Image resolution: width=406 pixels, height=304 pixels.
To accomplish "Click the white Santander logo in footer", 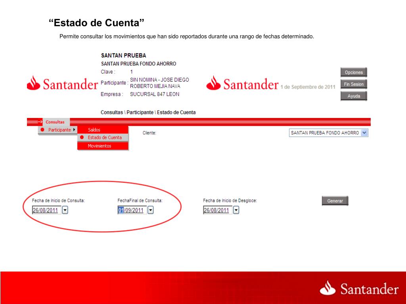I will 359,288.
